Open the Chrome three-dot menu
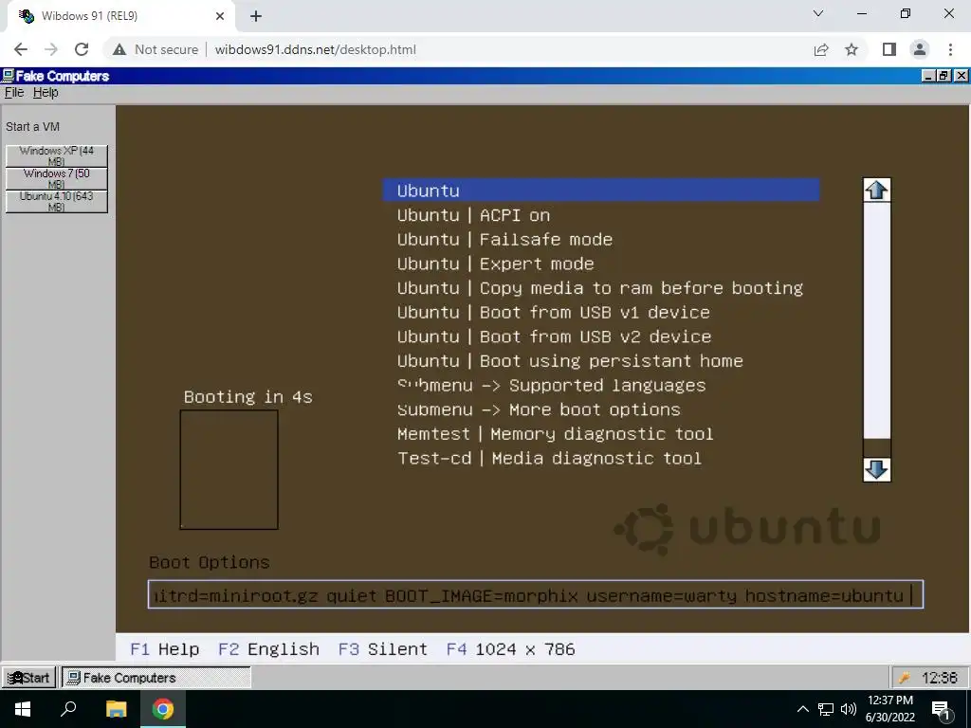The height and width of the screenshot is (728, 971). [x=950, y=49]
